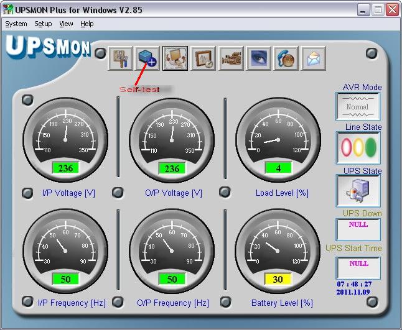The image size is (402, 330).
Task: Click the Load Level [%] label
Action: (282, 193)
